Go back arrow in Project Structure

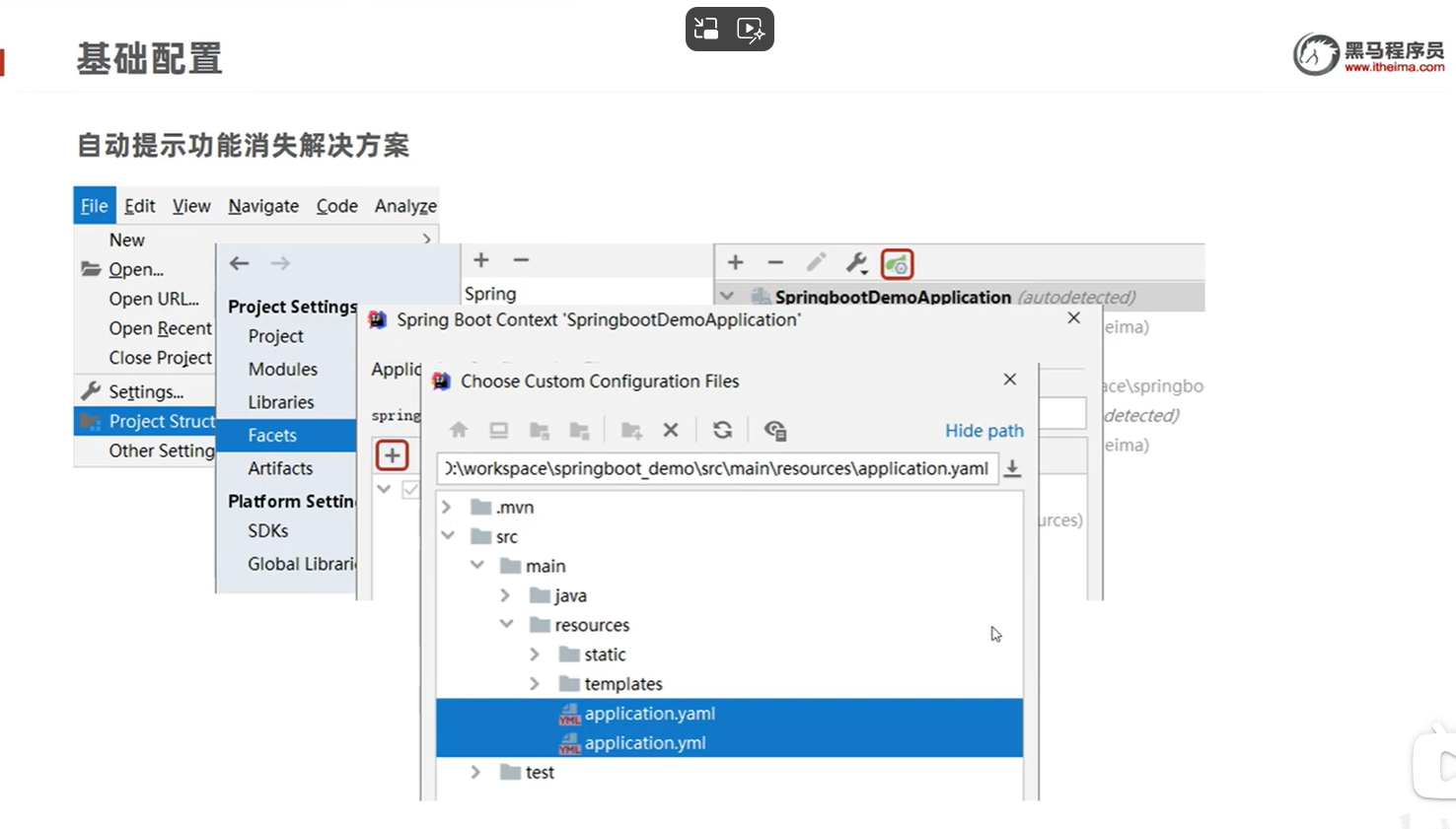point(240,263)
